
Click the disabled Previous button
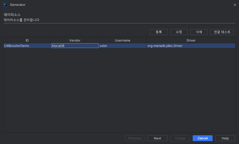(x=135, y=138)
